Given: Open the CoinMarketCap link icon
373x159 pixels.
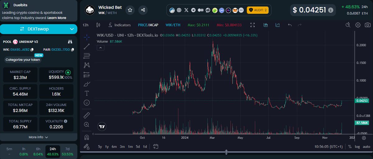Looking at the screenshot, I should point(222,10).
